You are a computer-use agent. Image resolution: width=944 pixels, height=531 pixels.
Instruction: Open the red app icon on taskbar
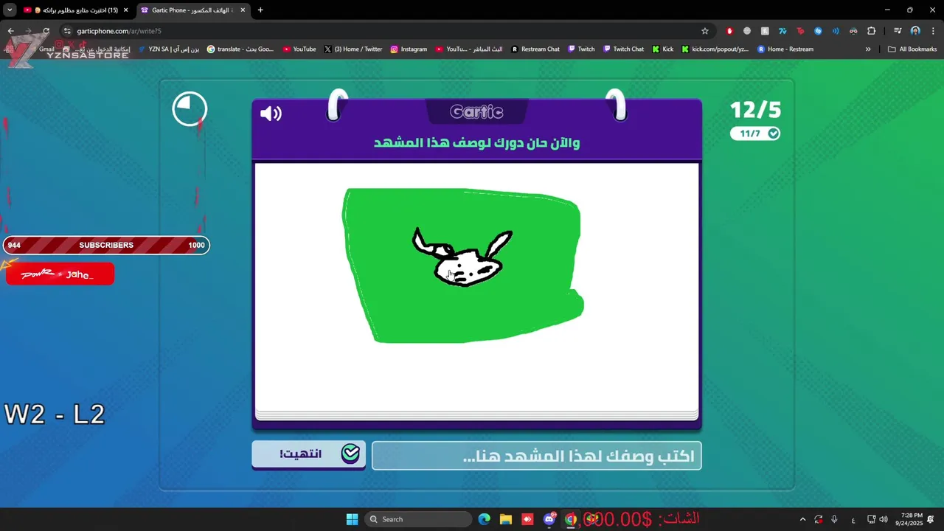tap(527, 519)
